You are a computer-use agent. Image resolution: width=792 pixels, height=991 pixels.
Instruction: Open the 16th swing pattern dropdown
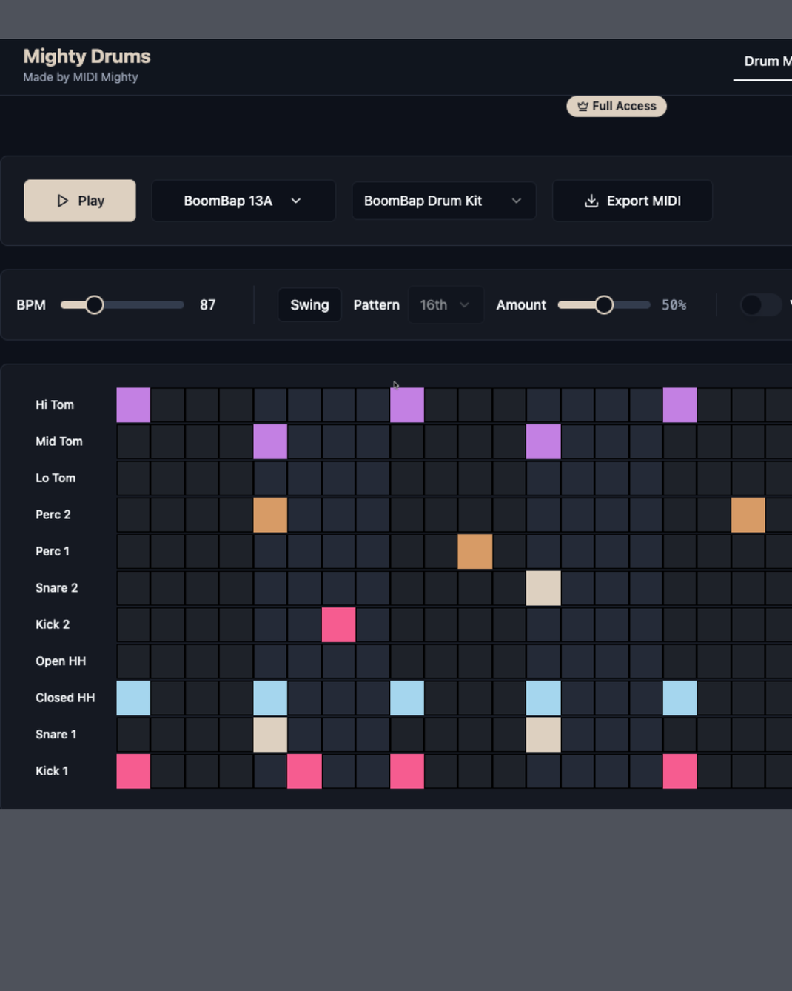tap(445, 305)
